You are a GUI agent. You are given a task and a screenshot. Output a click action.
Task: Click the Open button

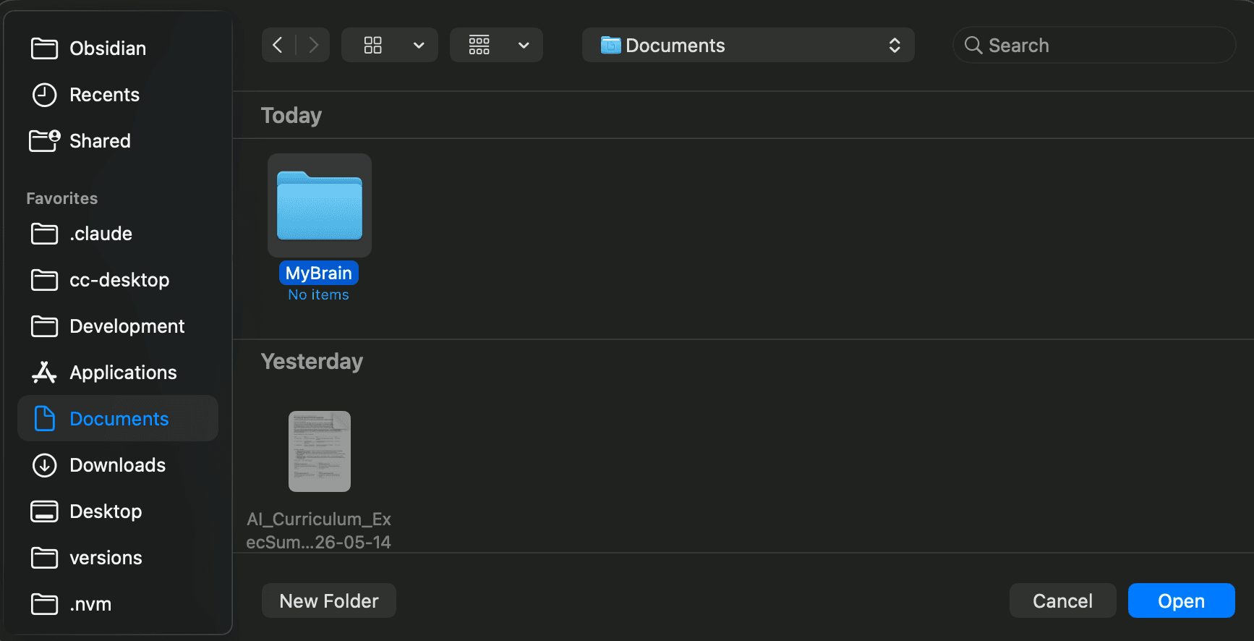[1182, 600]
